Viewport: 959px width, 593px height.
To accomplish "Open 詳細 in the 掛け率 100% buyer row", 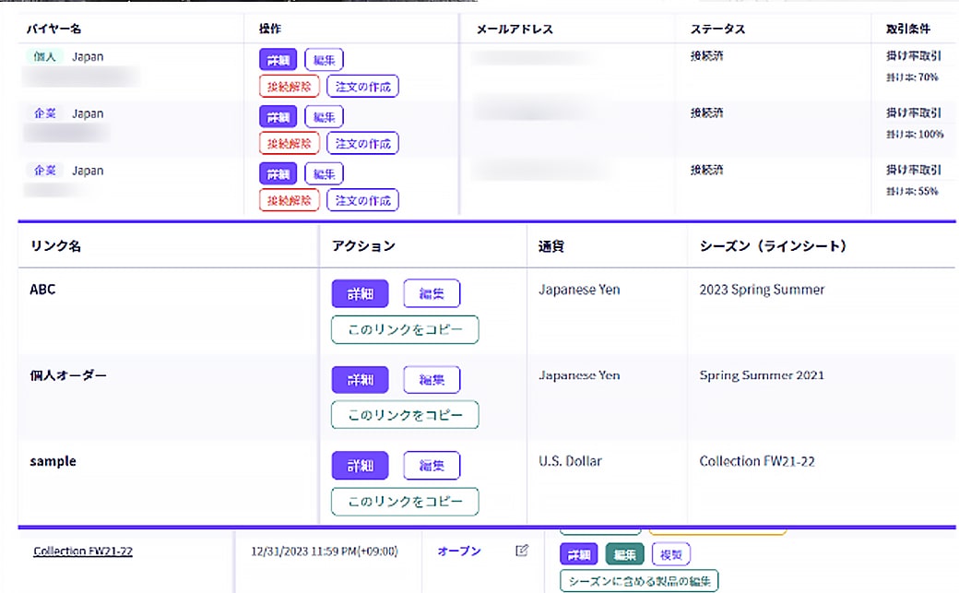I will (278, 117).
